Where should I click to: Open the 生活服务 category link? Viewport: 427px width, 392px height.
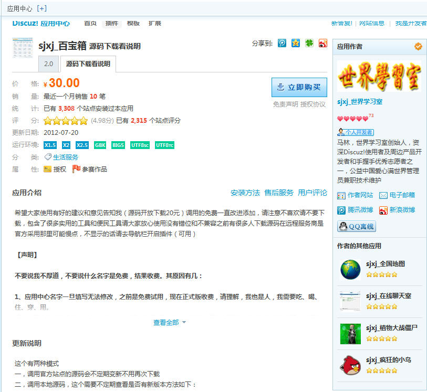click(65, 157)
